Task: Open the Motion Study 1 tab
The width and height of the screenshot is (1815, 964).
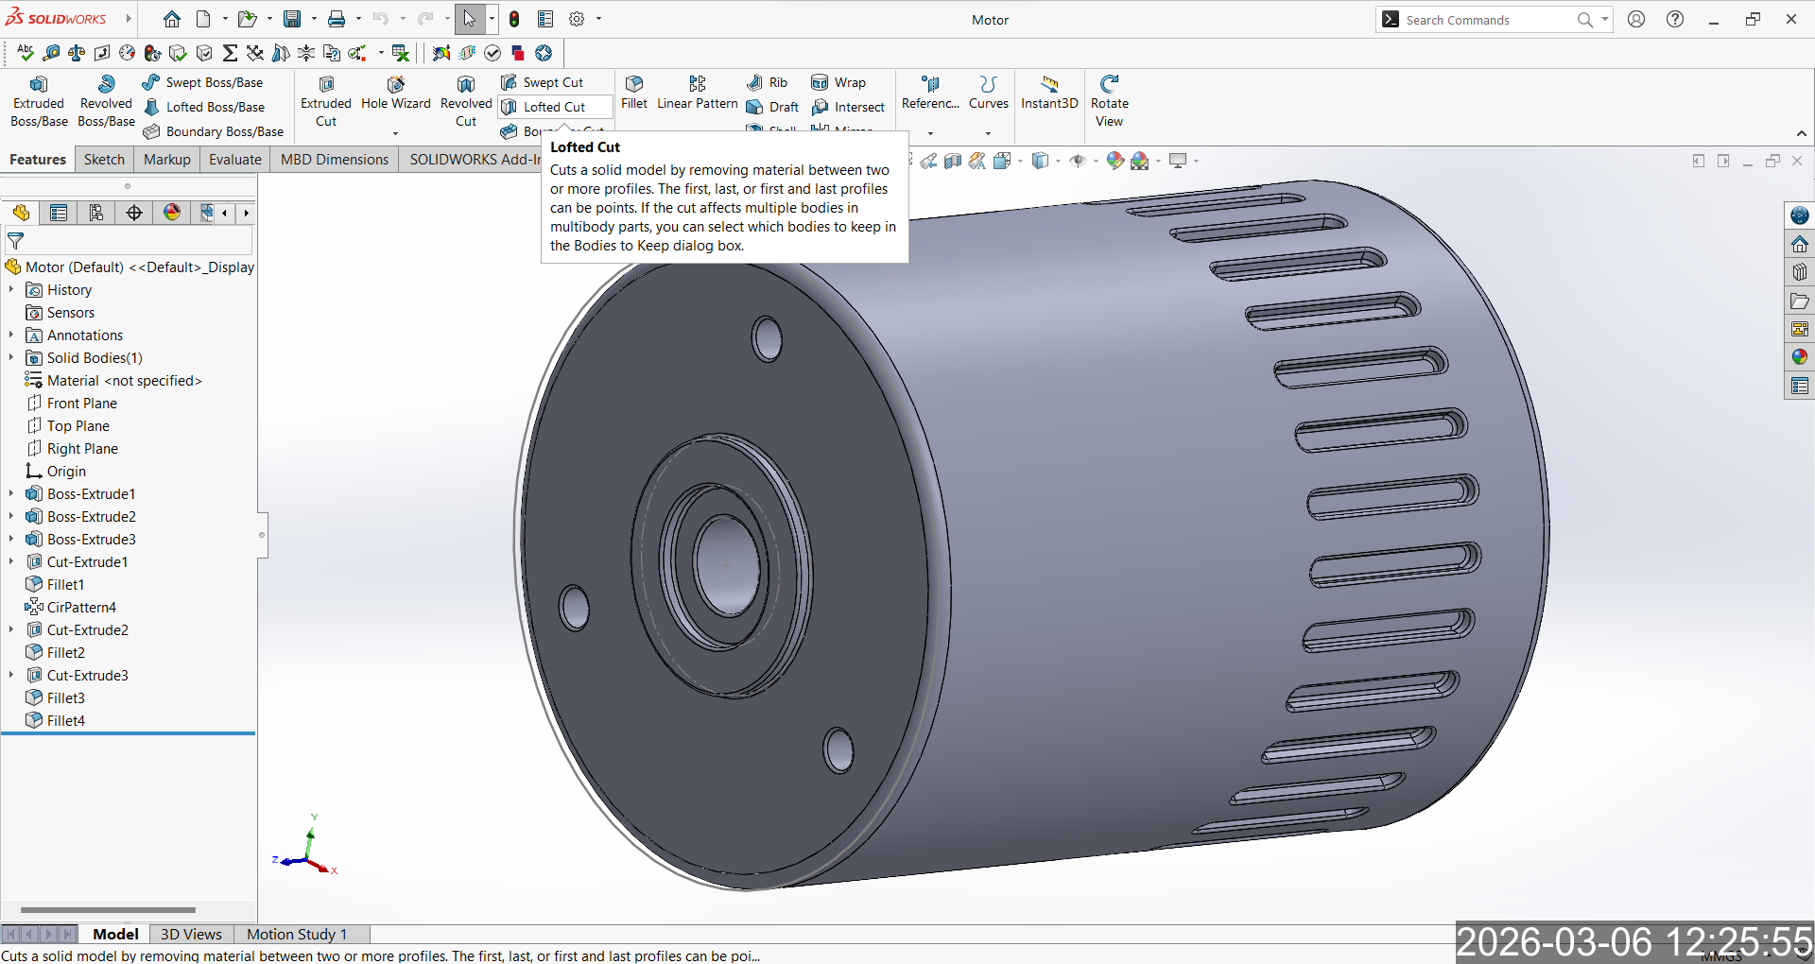Action: point(296,934)
